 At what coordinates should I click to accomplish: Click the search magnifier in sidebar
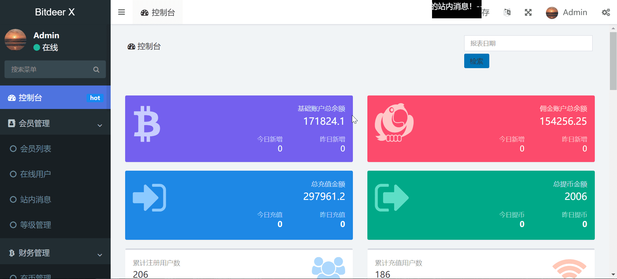coord(96,69)
